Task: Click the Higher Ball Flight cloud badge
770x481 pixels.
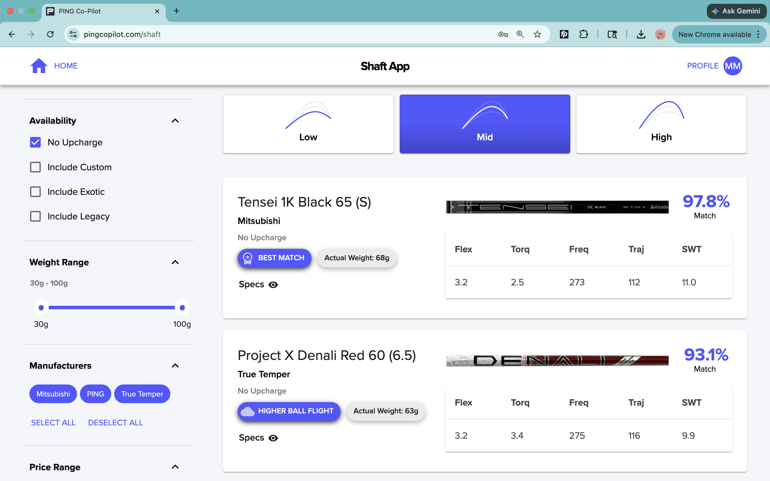Action: (289, 411)
